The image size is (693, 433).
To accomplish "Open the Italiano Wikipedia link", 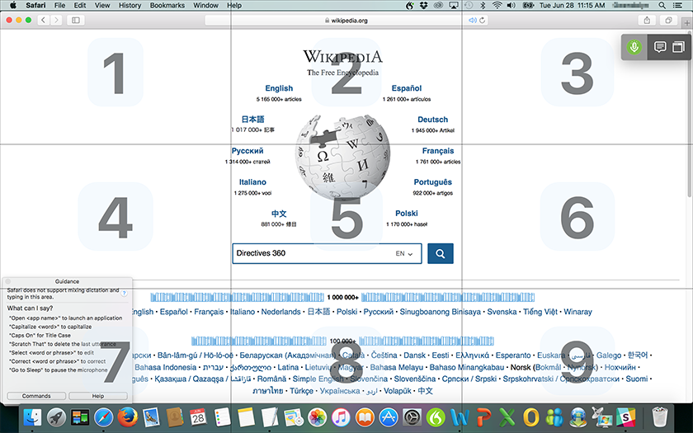I will coord(252,182).
